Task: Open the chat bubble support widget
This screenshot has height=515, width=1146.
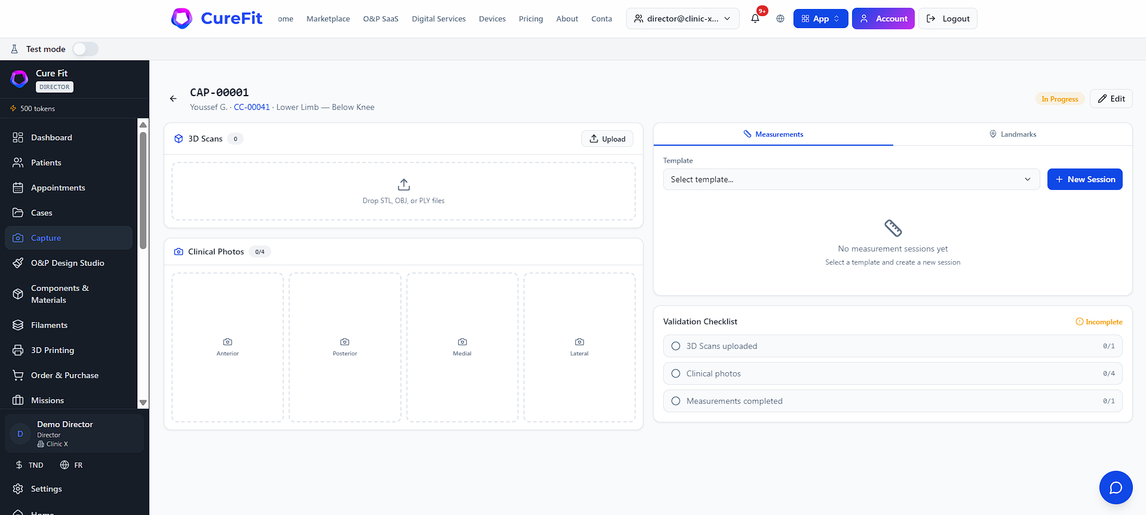Action: coord(1116,488)
